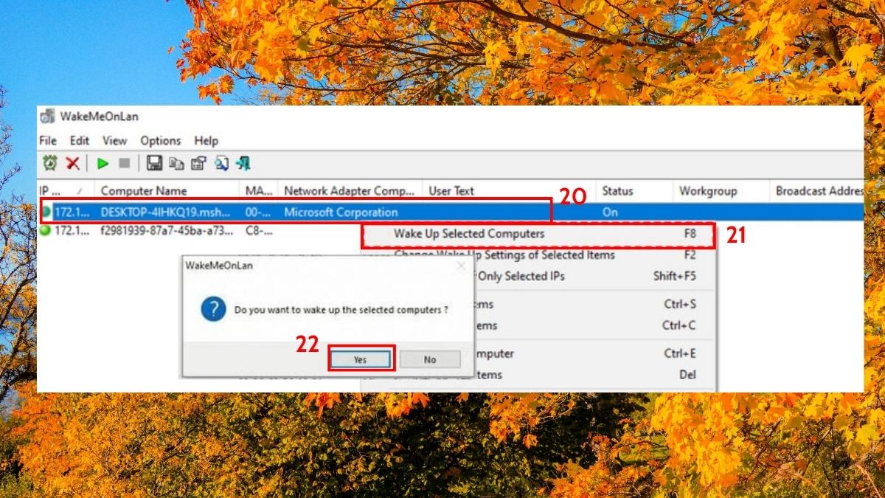This screenshot has width=885, height=498.
Task: Click No to cancel the wake-up dialog
Action: pos(430,359)
